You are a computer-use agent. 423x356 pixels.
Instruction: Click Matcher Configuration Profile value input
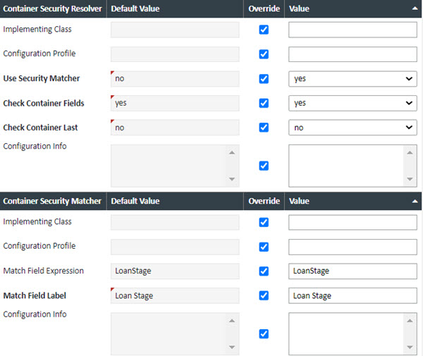pyautogui.click(x=352, y=247)
